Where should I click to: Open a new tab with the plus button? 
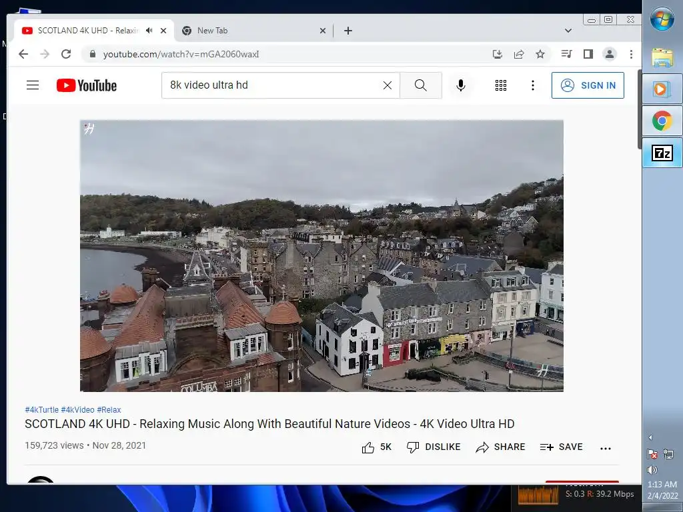348,31
